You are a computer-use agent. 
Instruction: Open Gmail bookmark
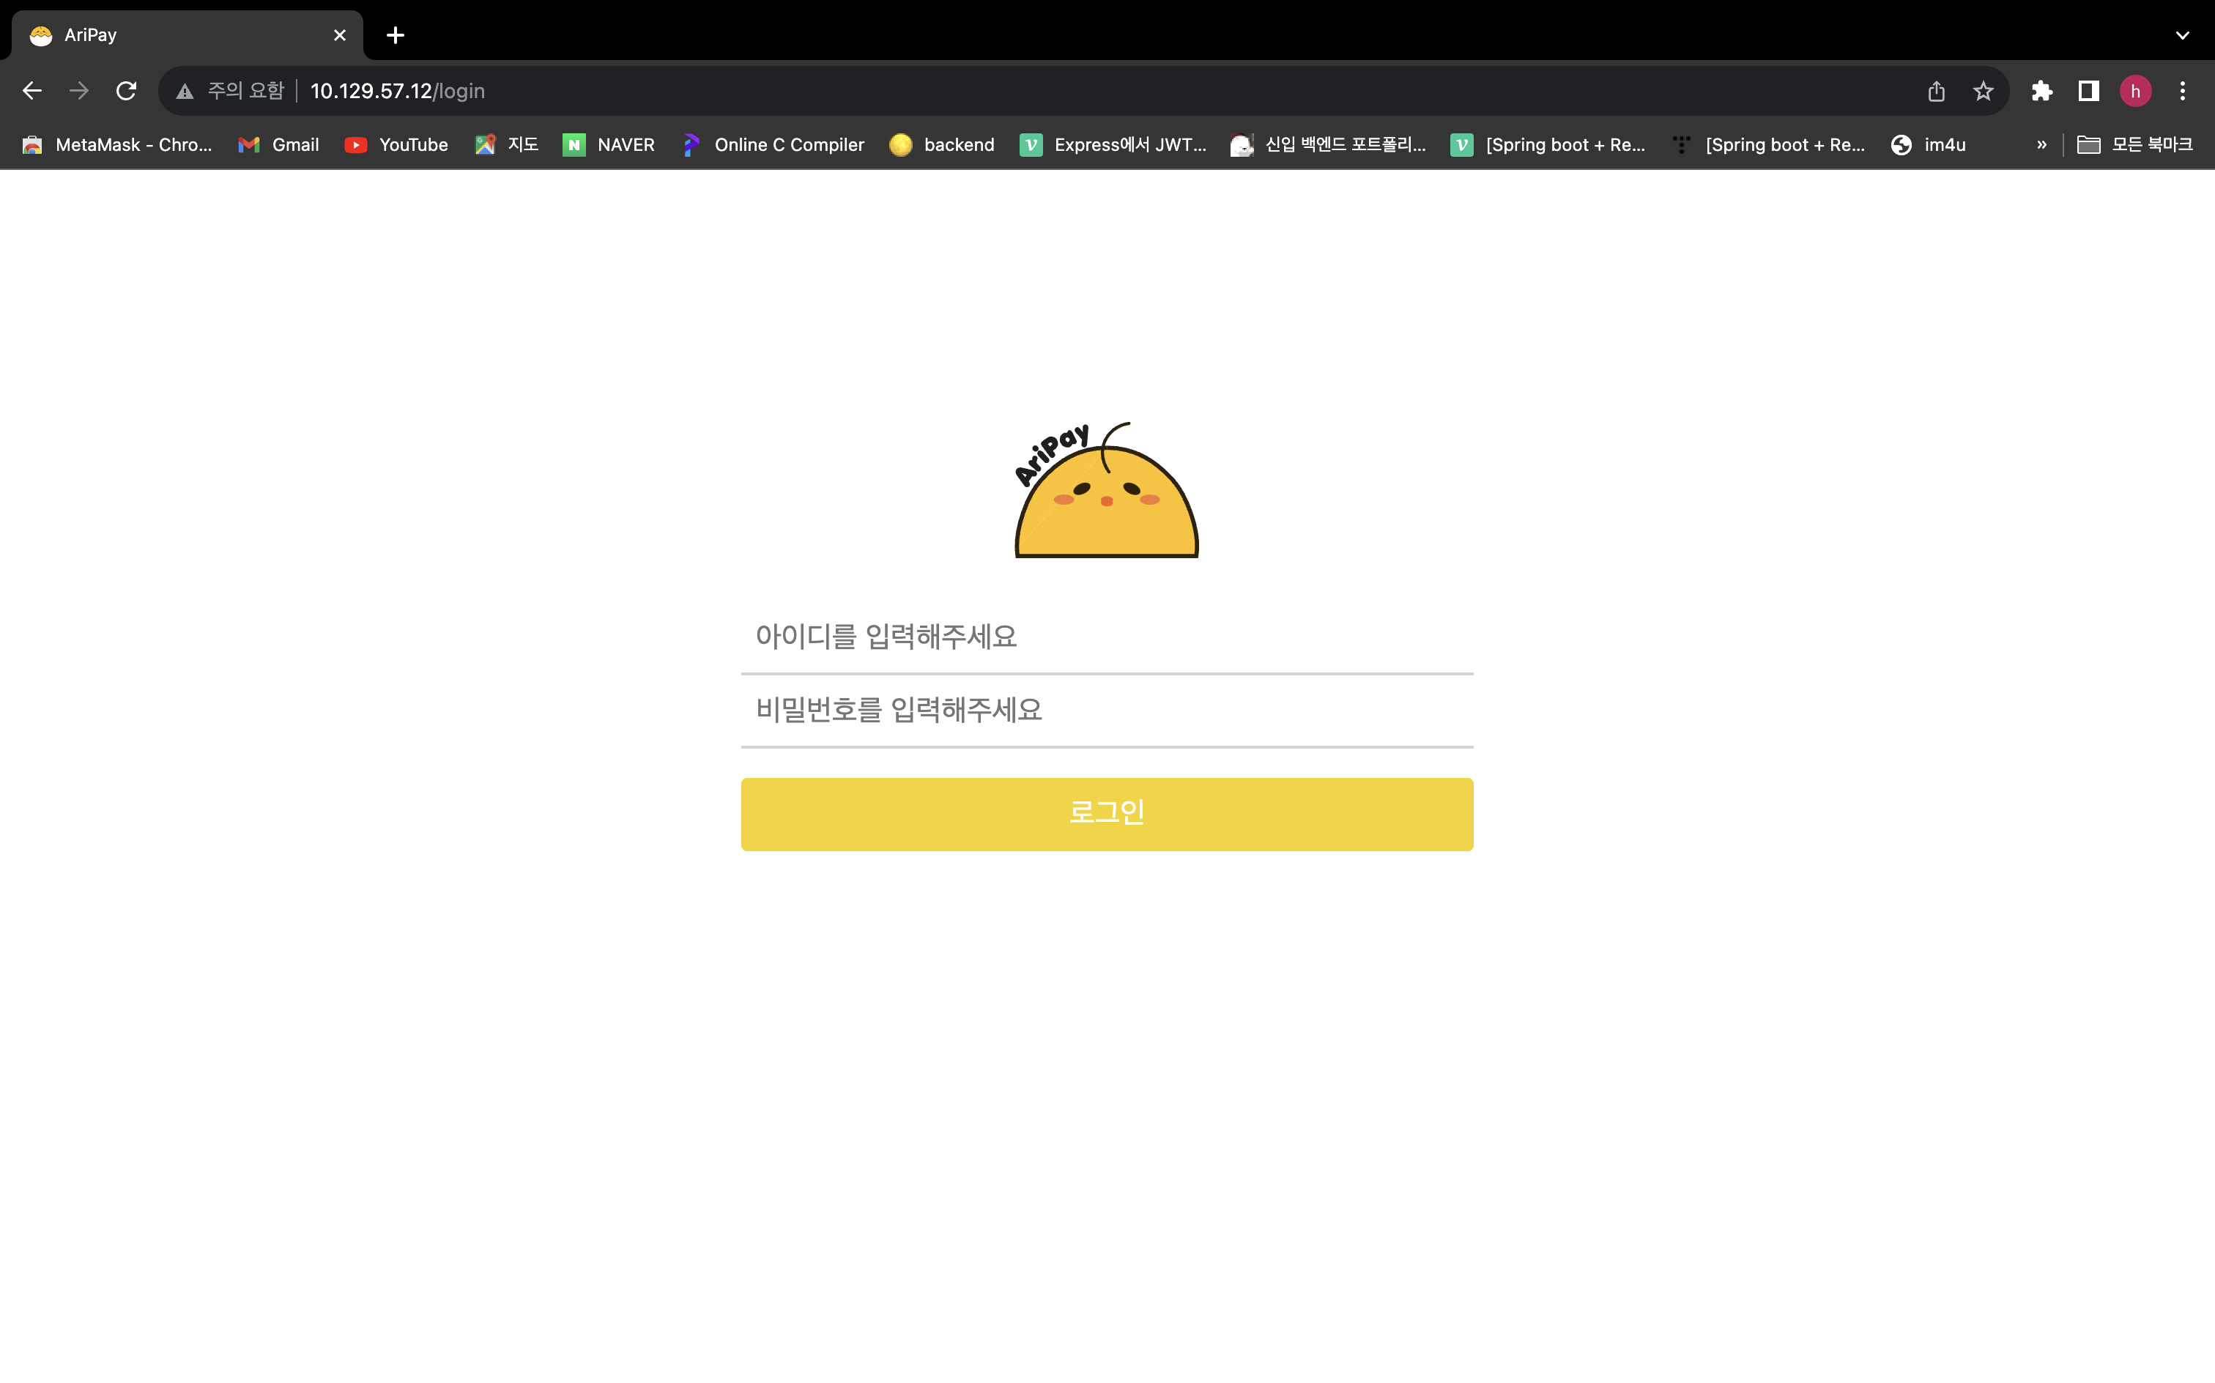point(279,144)
